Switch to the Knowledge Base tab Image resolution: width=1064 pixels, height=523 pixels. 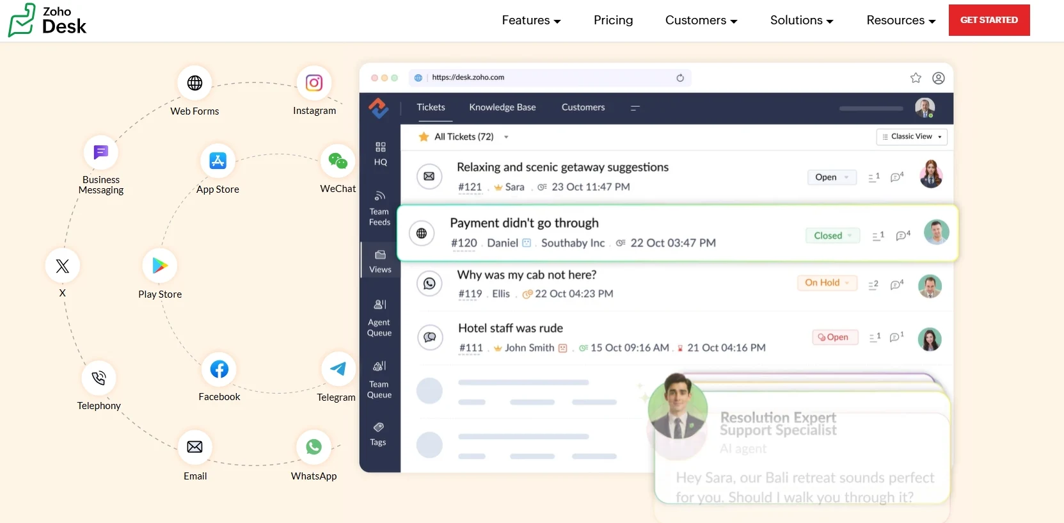[x=502, y=108]
